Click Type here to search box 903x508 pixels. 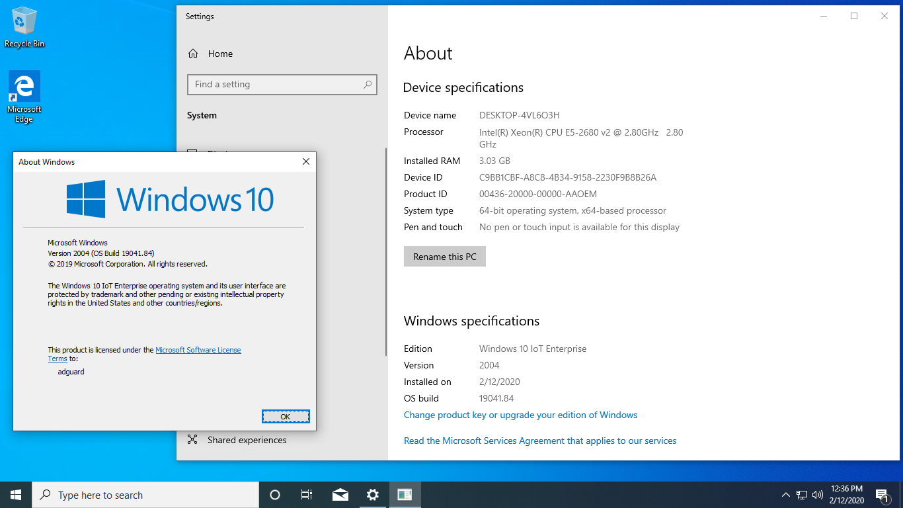145,495
